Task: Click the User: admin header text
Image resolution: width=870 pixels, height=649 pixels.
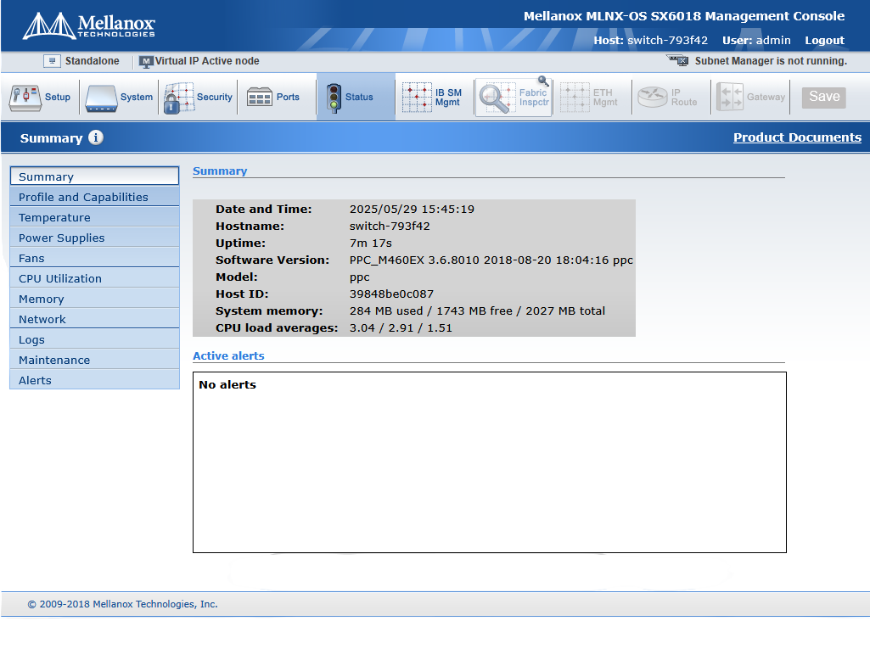Action: [756, 41]
